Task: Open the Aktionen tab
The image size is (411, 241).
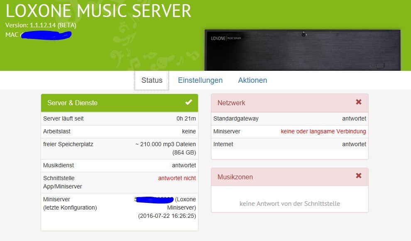Action: (x=252, y=80)
